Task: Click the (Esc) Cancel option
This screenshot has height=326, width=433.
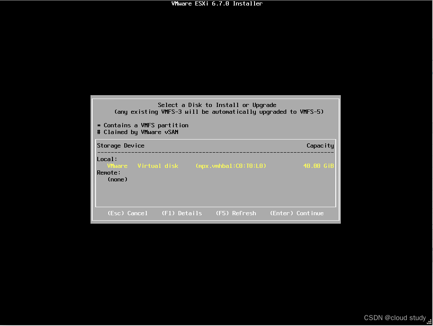Action: (128, 214)
